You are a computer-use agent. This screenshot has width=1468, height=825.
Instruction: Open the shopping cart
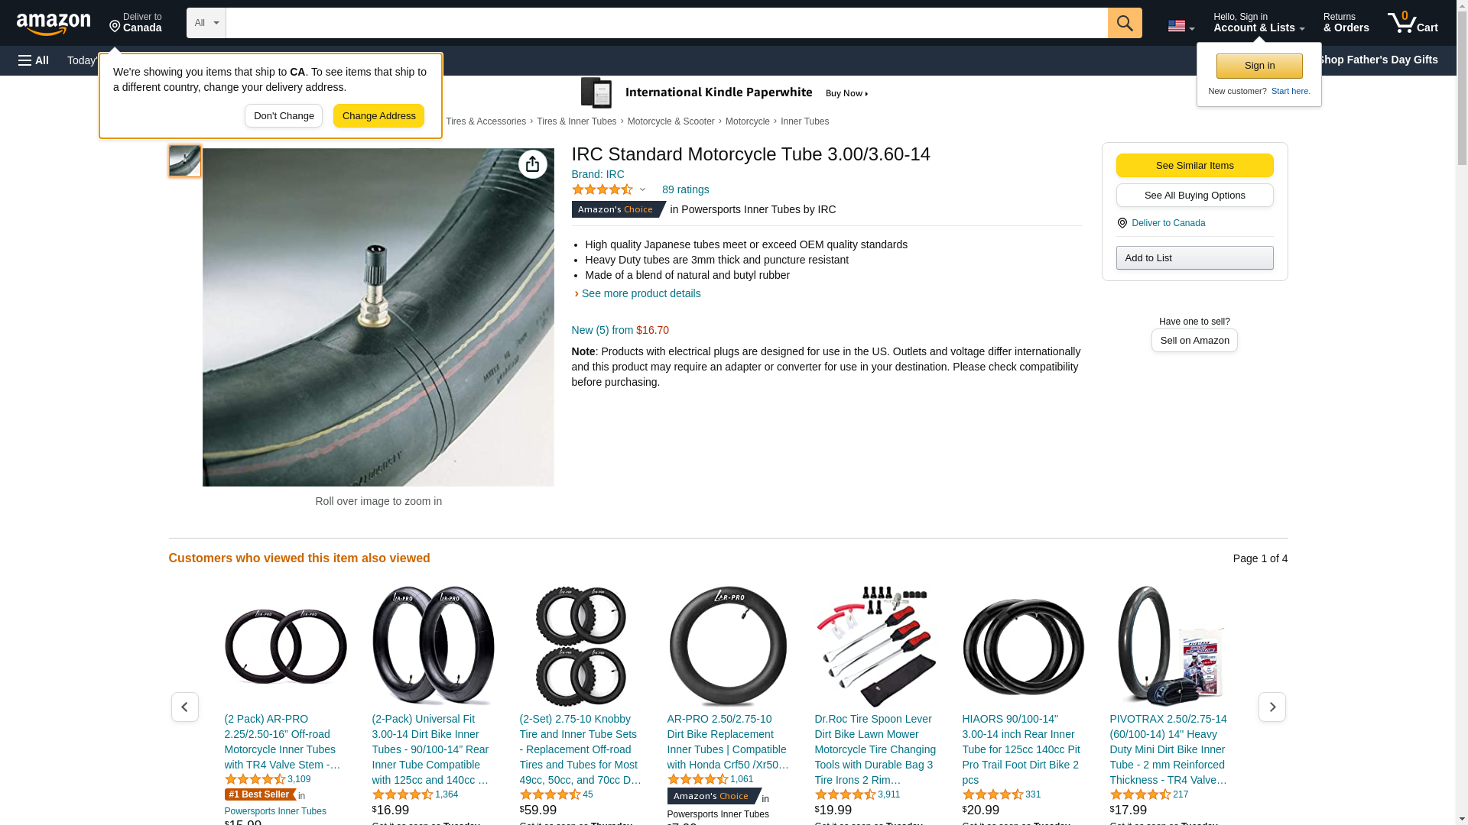tap(1412, 23)
